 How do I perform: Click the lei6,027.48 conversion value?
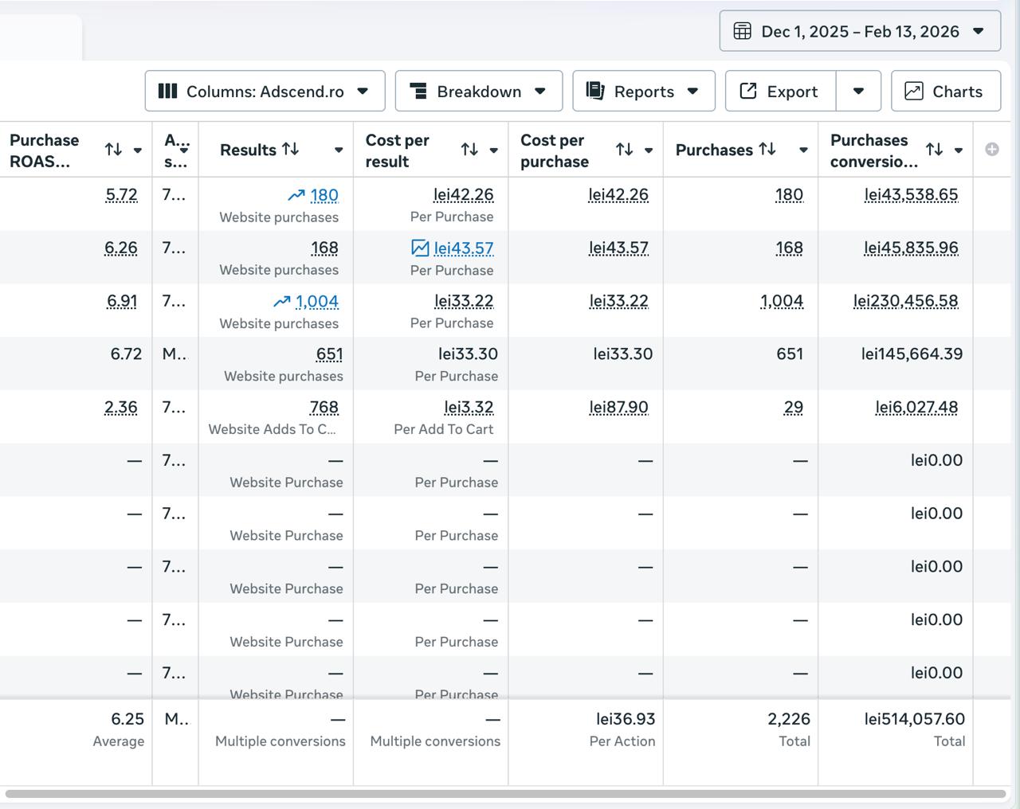[x=917, y=408]
